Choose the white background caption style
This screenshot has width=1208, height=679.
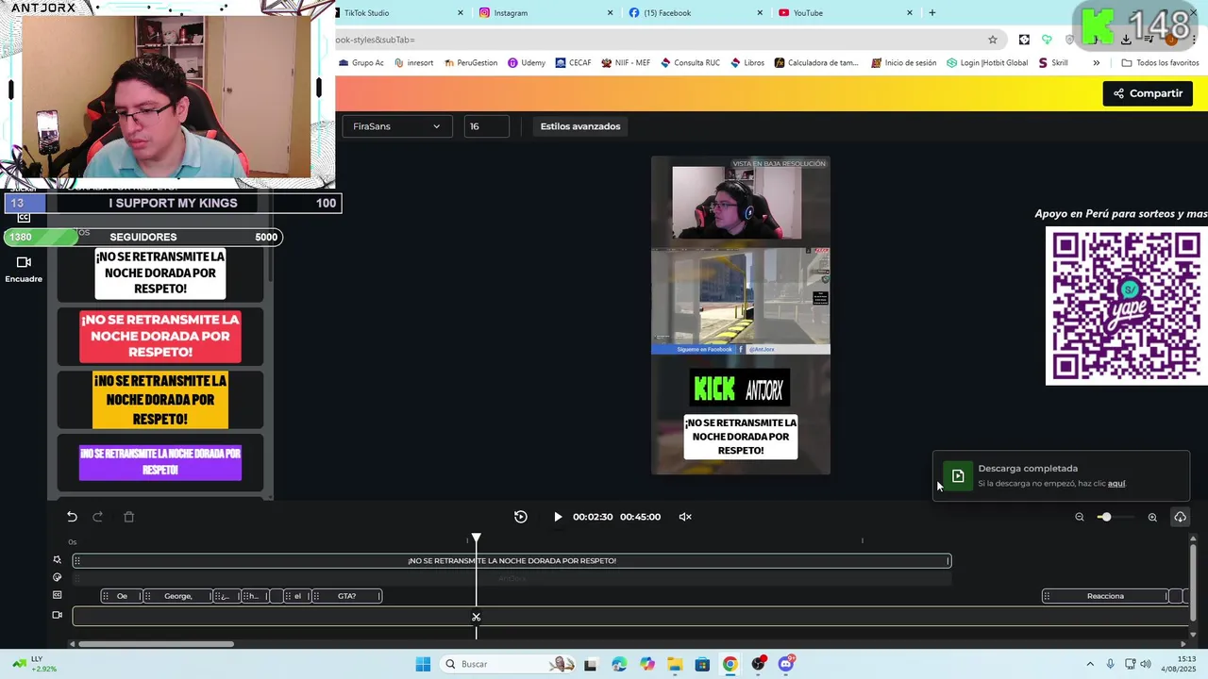tap(160, 273)
